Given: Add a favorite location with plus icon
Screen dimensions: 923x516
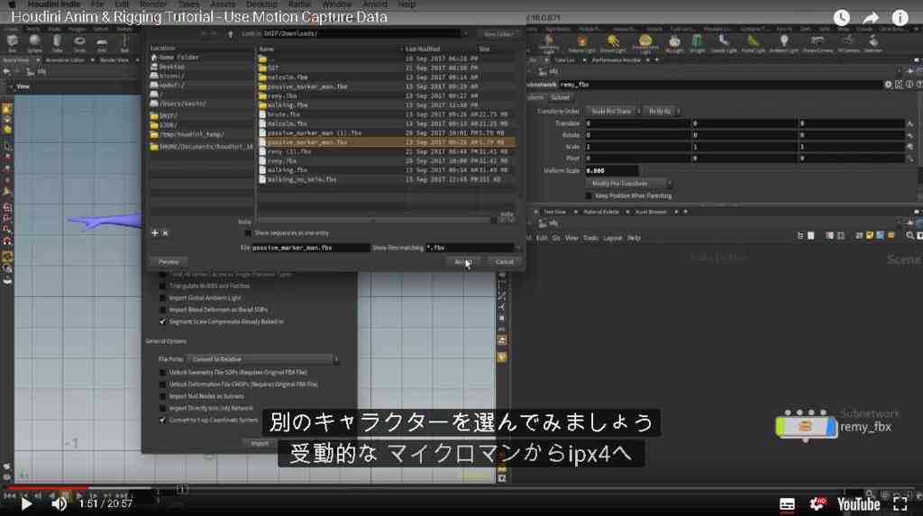Looking at the screenshot, I should pyautogui.click(x=155, y=233).
